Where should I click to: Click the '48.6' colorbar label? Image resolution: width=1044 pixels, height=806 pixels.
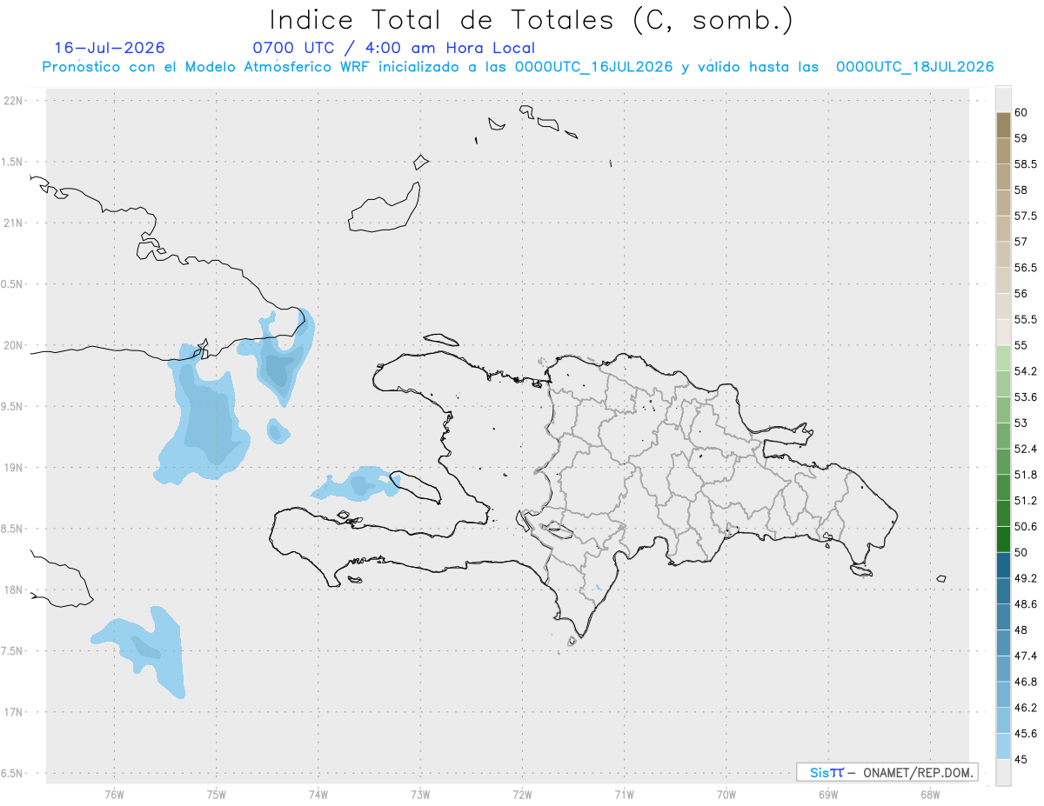pyautogui.click(x=1025, y=603)
